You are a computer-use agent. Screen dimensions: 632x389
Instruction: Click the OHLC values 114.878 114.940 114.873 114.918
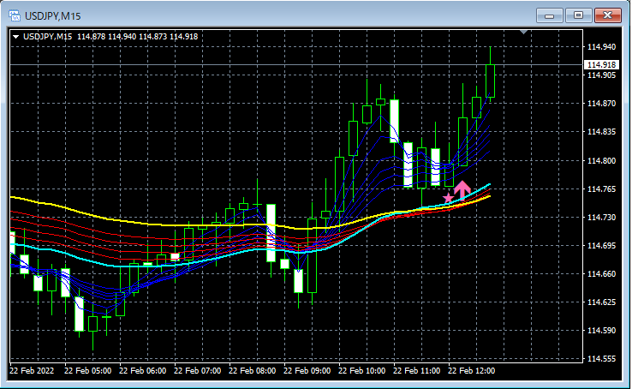[137, 37]
